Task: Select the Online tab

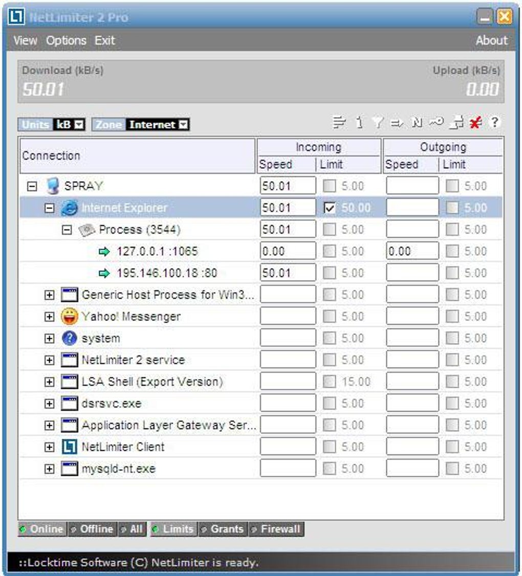Action: pyautogui.click(x=42, y=529)
